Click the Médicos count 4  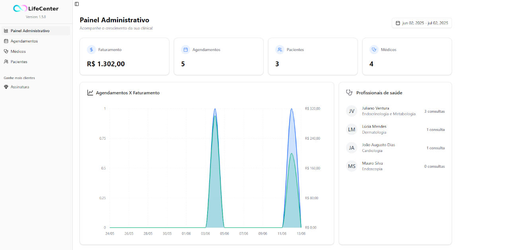(371, 64)
